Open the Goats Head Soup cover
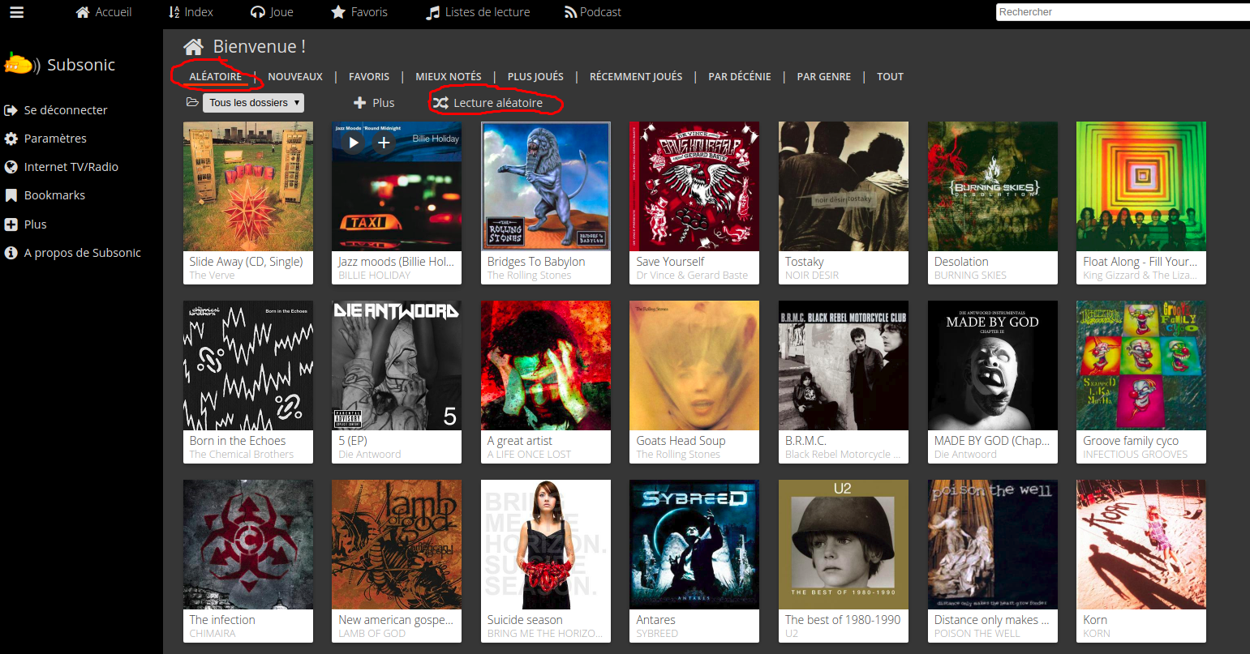Viewport: 1250px width, 654px height. (x=694, y=365)
